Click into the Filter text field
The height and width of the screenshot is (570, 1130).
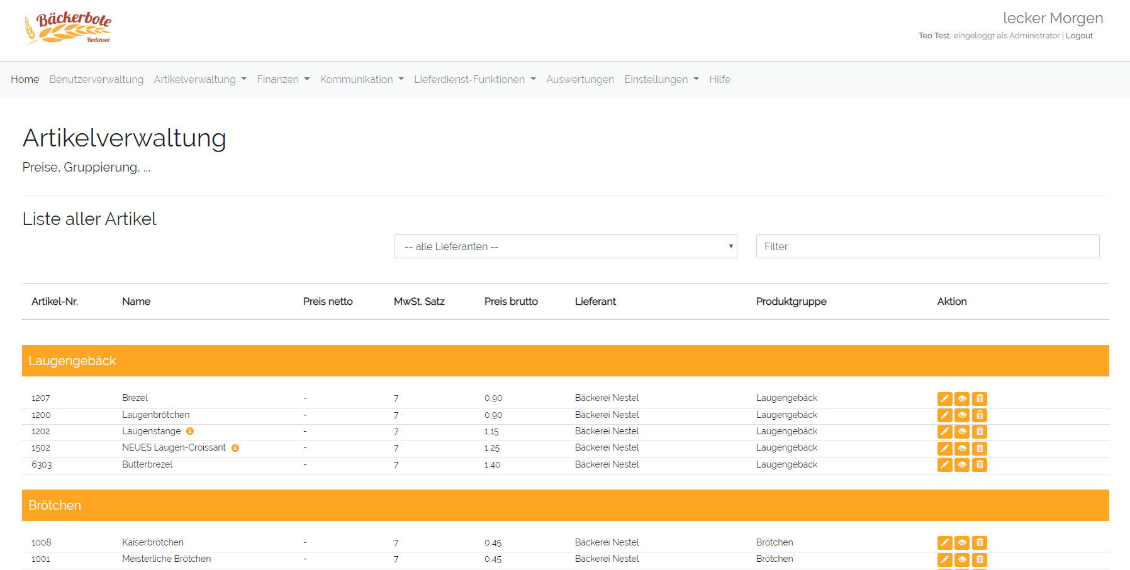(927, 246)
